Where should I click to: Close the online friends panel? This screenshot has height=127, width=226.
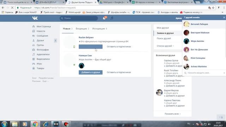[224, 17]
